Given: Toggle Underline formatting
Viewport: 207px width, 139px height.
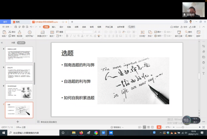Looking at the screenshot, I should pos(75,36).
